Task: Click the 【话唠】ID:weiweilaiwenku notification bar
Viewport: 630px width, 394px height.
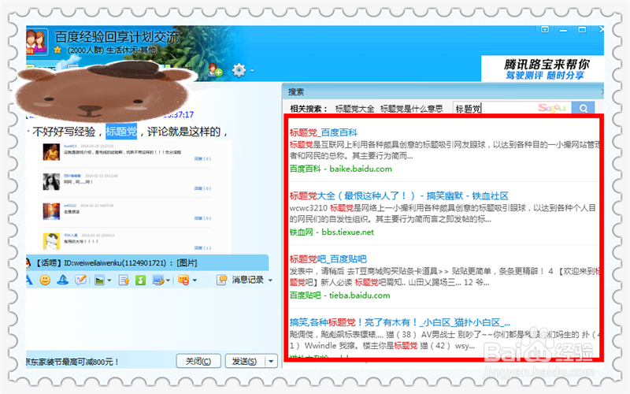Action: [x=147, y=263]
